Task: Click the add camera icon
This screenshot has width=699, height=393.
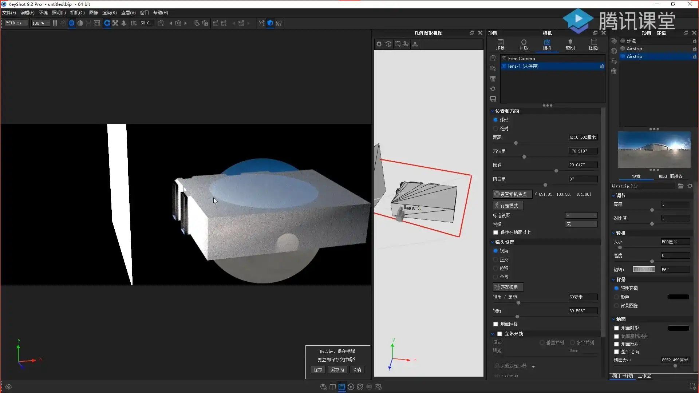Action: (x=493, y=58)
